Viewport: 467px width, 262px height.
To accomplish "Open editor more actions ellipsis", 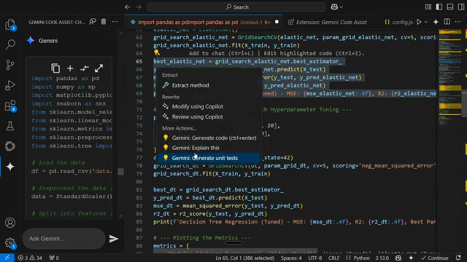I will pyautogui.click(x=458, y=22).
